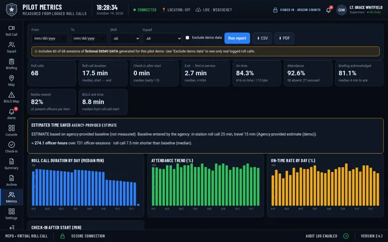Click the Attendance 92.6% card

(x=308, y=73)
